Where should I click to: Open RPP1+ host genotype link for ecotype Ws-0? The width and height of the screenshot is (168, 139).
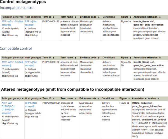[x=31, y=23]
